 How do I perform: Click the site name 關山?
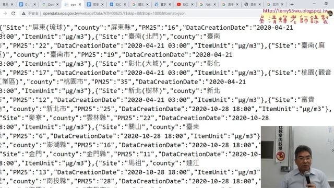click(135, 127)
